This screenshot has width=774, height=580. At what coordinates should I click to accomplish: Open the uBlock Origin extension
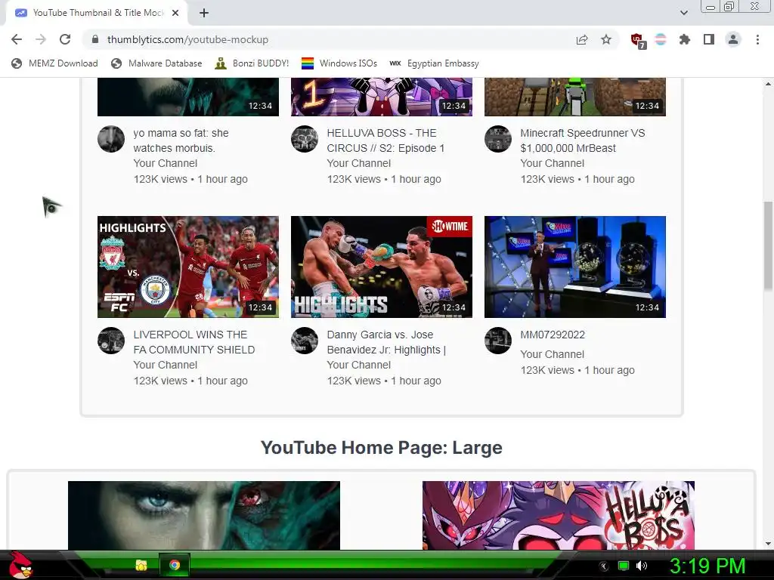click(638, 41)
